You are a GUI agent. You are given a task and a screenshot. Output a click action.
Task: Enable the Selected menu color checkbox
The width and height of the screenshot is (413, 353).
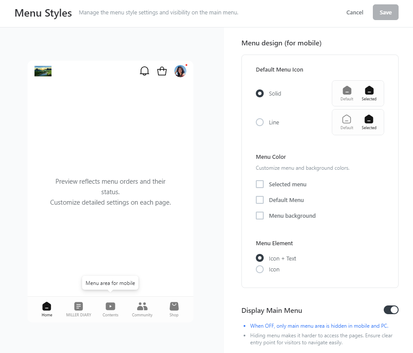(260, 185)
